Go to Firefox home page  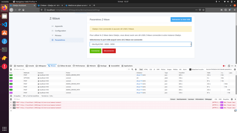click(23, 10)
